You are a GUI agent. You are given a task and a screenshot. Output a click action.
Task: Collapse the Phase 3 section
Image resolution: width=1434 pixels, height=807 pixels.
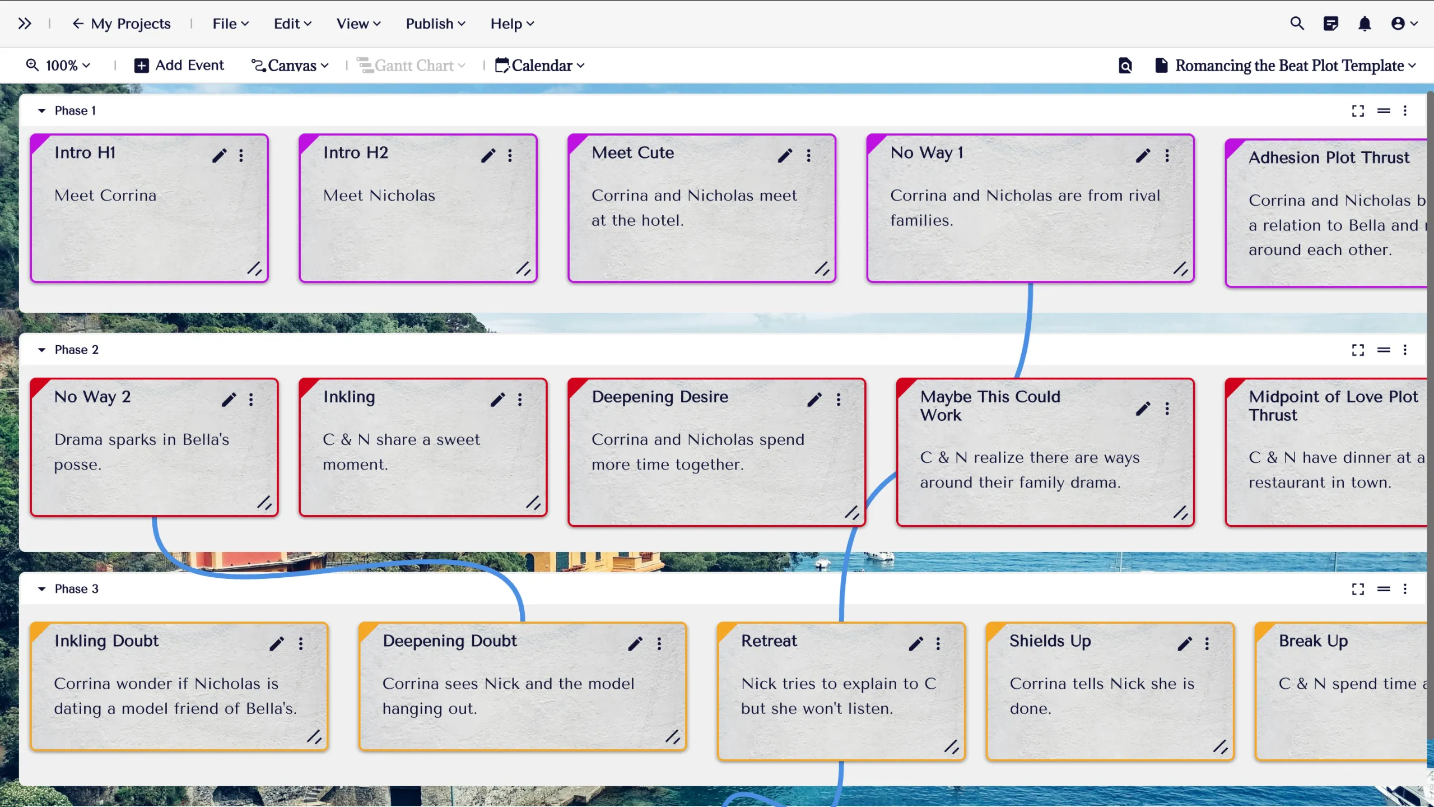(41, 589)
